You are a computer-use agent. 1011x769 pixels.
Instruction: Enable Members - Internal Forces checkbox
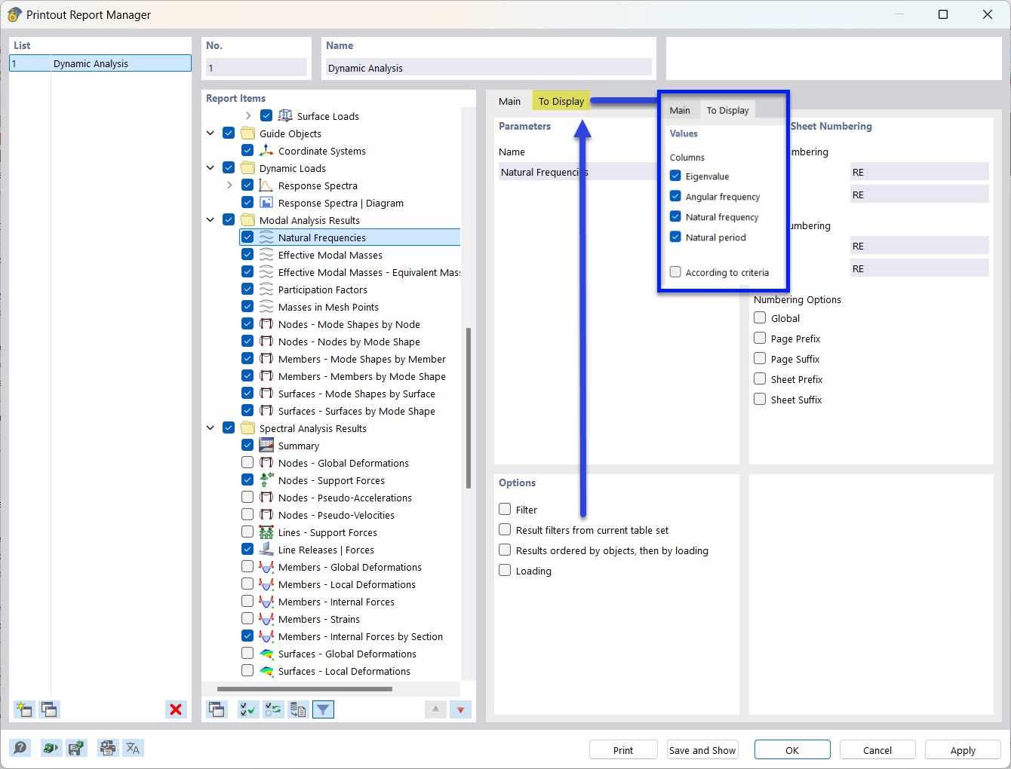pos(247,601)
